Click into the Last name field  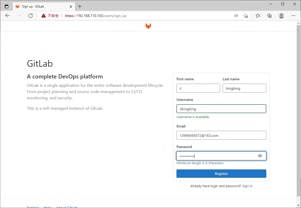point(244,88)
